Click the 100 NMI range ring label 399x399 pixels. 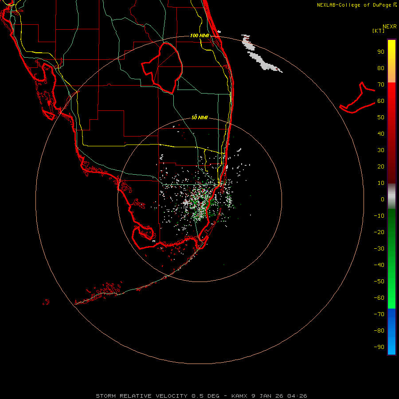(x=199, y=35)
